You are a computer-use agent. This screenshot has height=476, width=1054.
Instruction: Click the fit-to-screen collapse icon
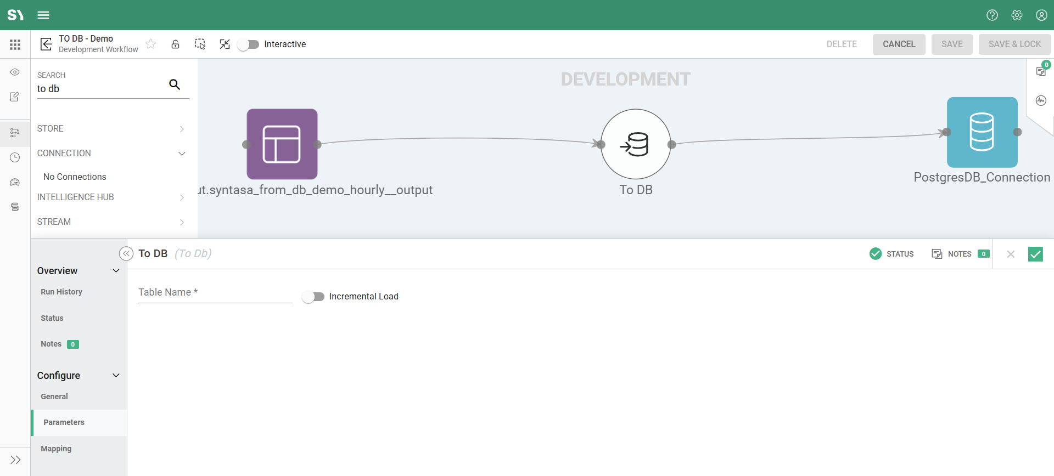click(x=225, y=44)
